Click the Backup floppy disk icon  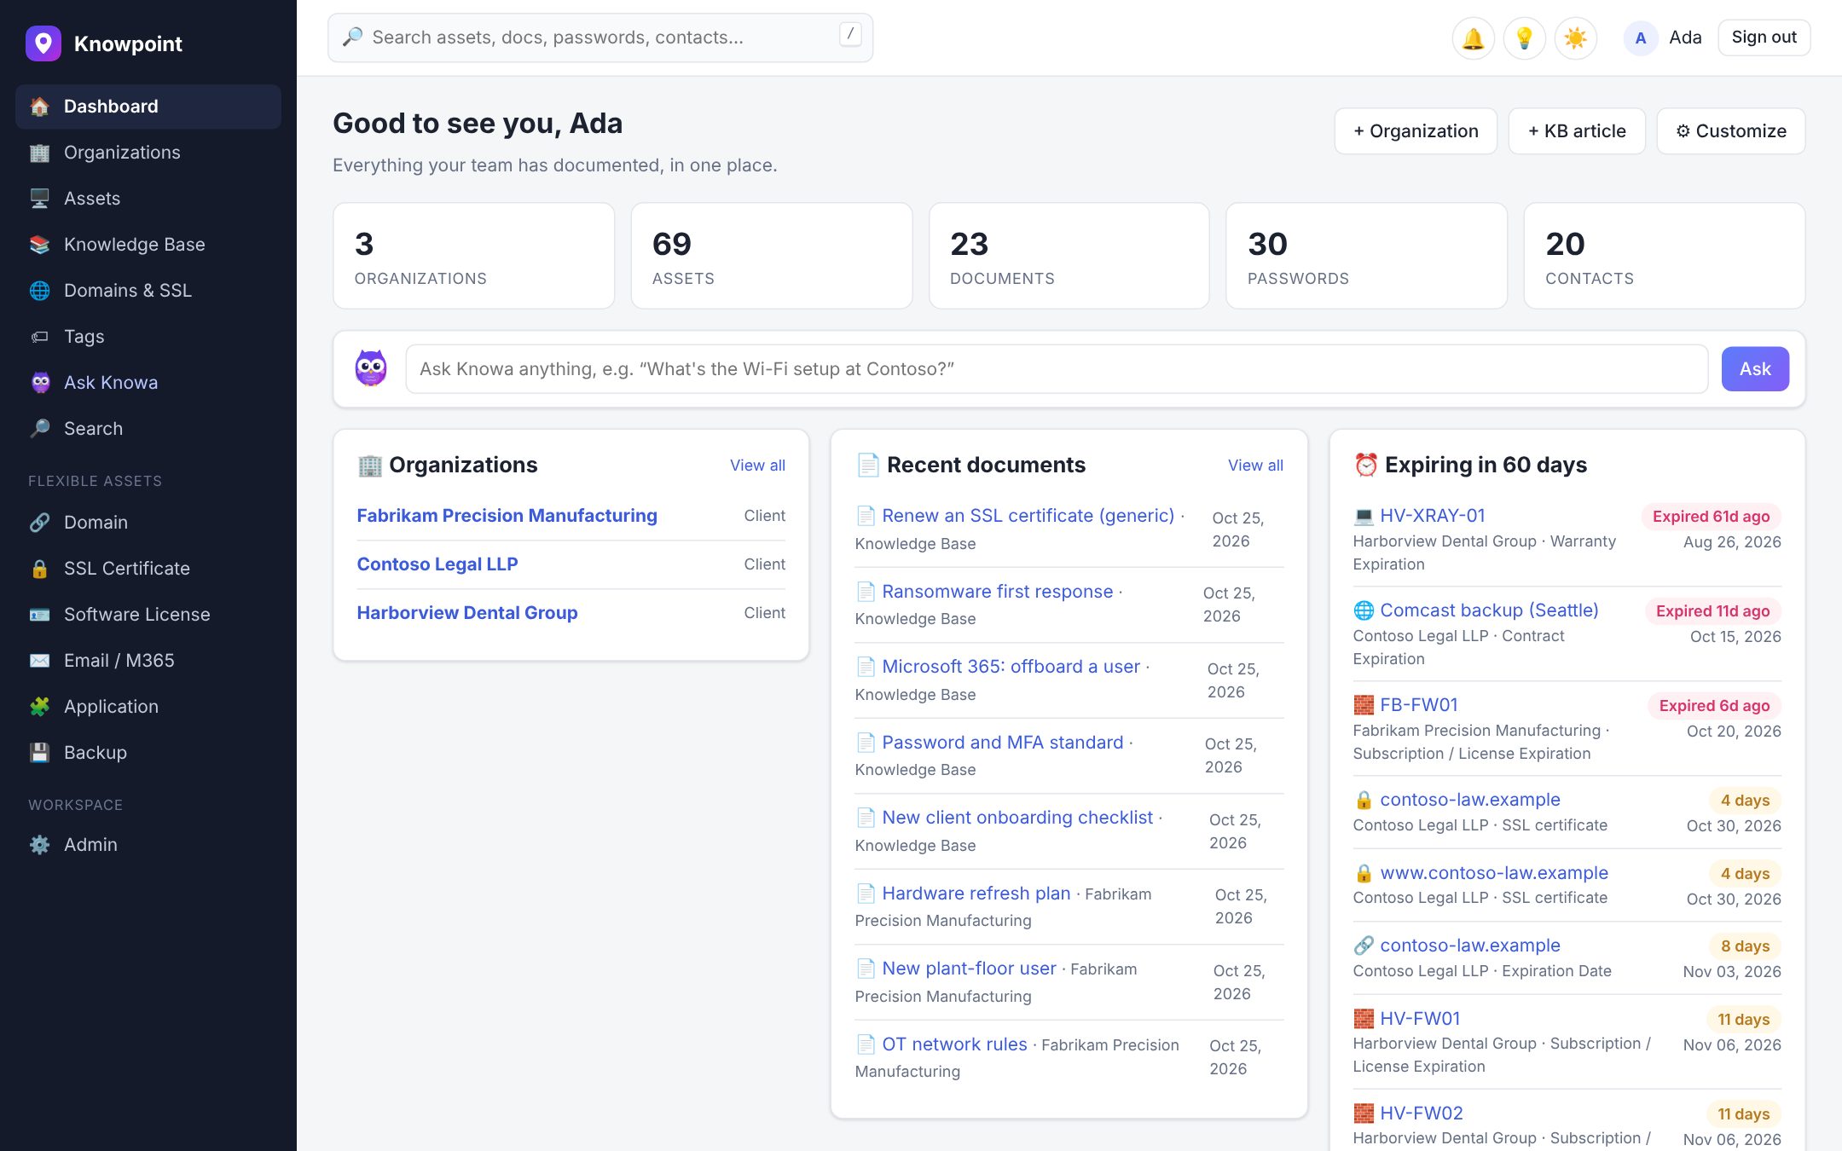pyautogui.click(x=39, y=753)
